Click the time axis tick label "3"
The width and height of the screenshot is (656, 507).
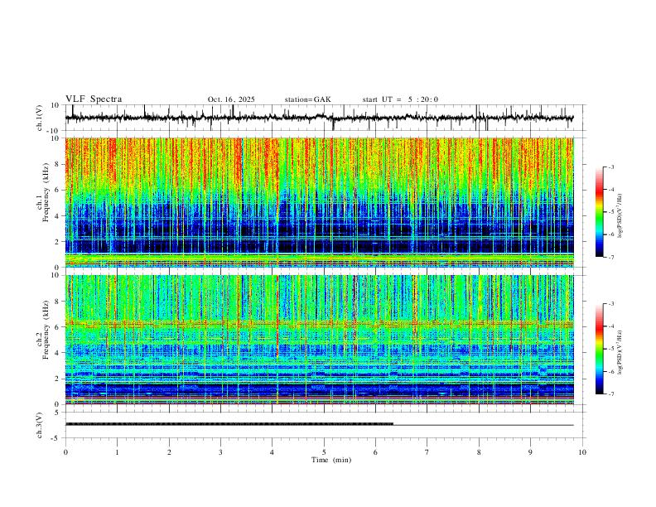(220, 452)
